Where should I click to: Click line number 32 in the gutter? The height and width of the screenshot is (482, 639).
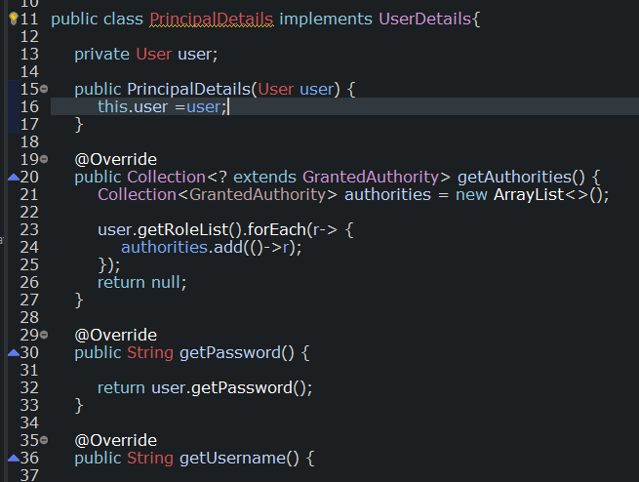click(x=29, y=388)
